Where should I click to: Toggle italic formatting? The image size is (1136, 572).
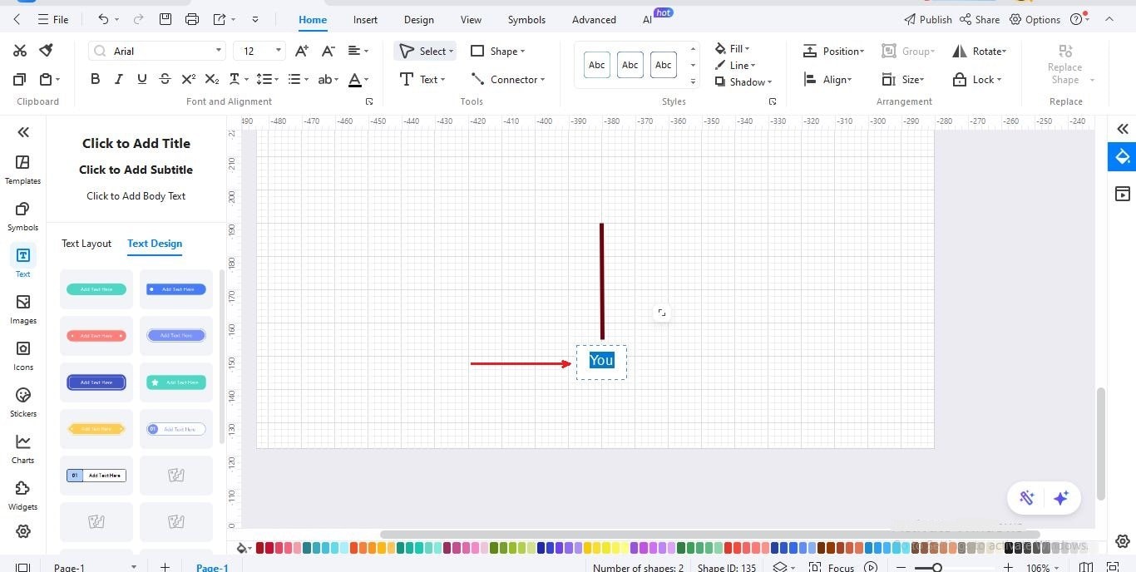click(118, 79)
